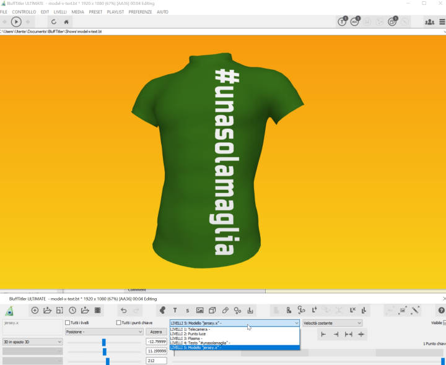
Task: Open the LIVELLI menu in the menu bar
Action: (60, 12)
